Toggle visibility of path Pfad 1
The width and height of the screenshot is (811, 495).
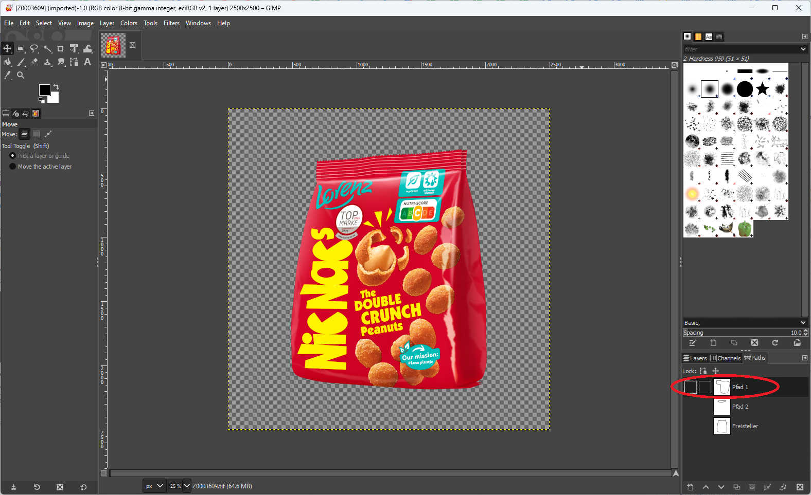[691, 387]
